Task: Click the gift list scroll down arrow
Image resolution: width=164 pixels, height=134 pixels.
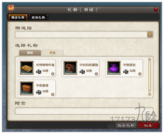Action: [x=150, y=94]
